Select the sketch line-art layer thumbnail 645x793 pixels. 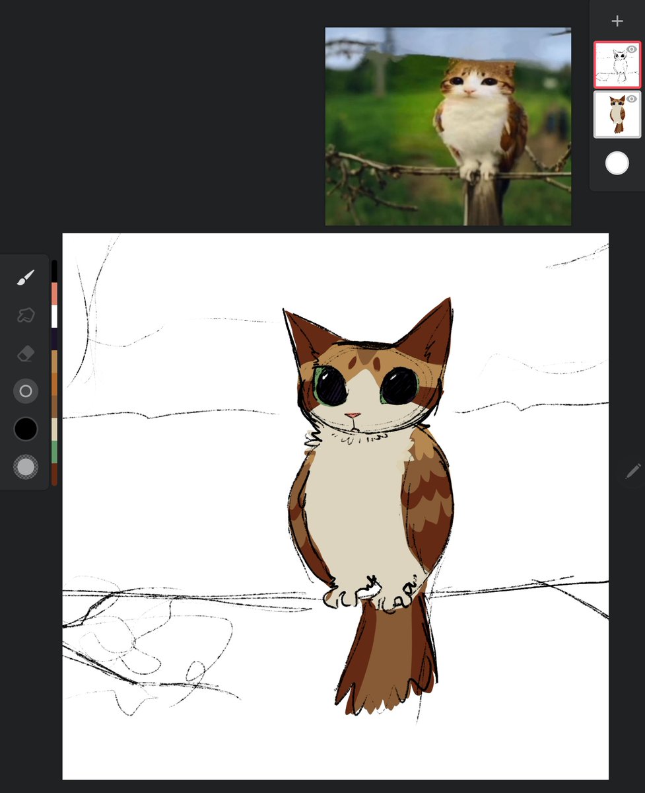tap(617, 65)
